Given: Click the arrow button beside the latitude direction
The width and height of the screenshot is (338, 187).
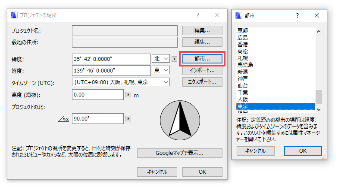Looking at the screenshot, I should tap(174, 59).
